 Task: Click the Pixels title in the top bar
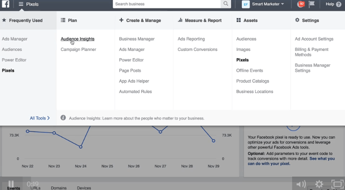pos(33,4)
